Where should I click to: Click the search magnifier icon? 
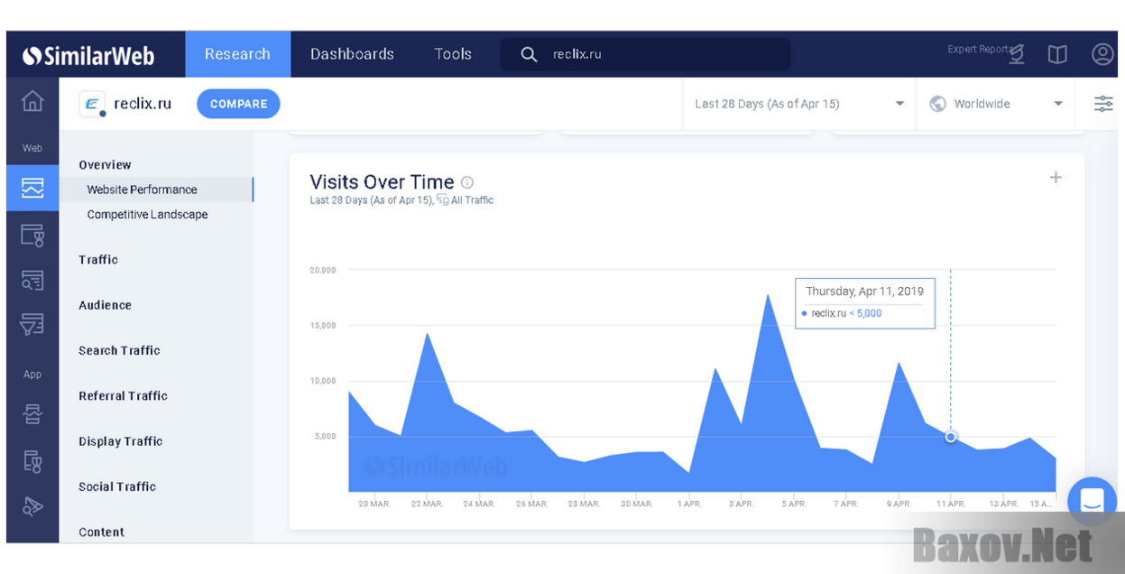click(529, 54)
